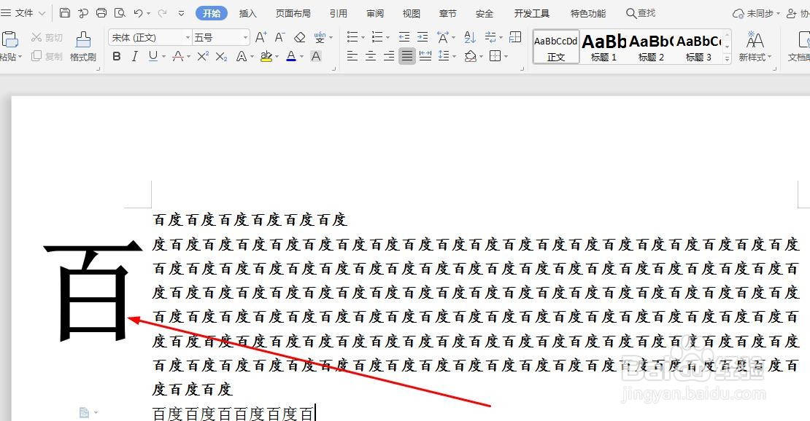This screenshot has width=810, height=421.
Task: Open the 引用 tab
Action: click(339, 13)
